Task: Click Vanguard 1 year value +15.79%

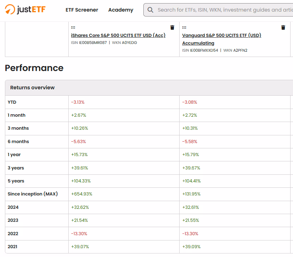Action: [191, 155]
